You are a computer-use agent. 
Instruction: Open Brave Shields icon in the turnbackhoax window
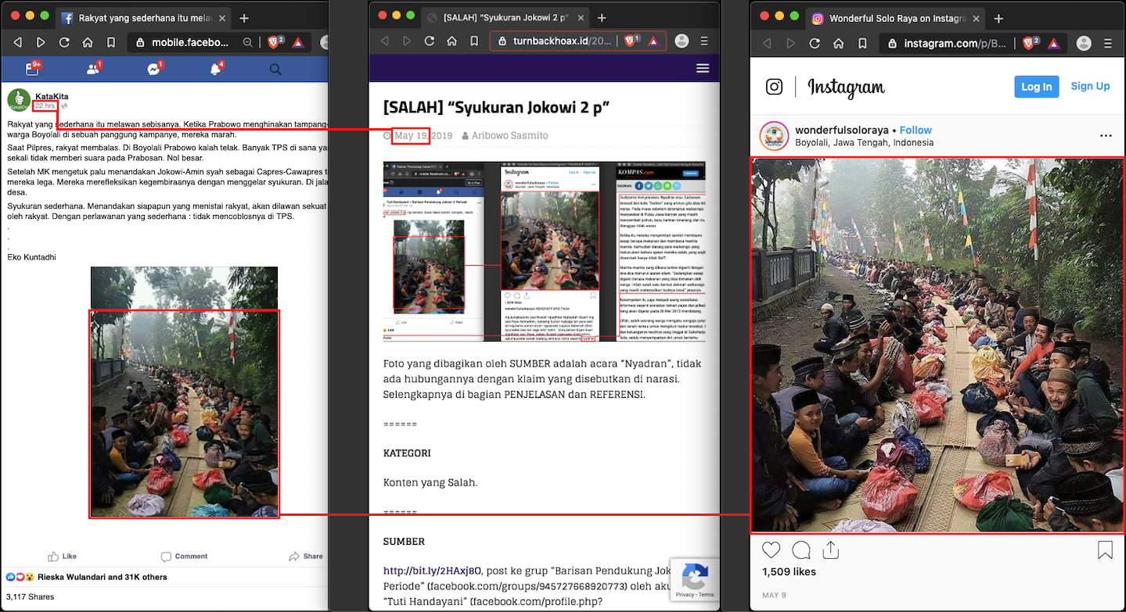pyautogui.click(x=631, y=41)
